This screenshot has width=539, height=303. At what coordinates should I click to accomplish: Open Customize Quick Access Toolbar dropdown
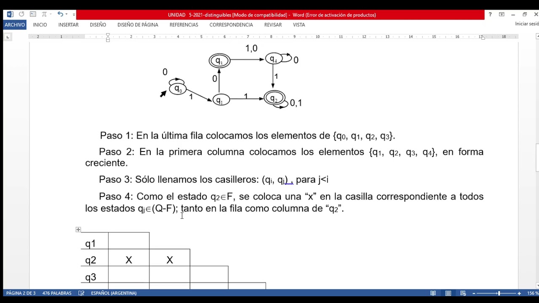click(74, 14)
